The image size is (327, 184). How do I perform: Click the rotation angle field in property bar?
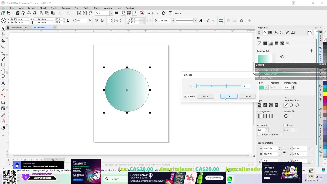tap(82, 21)
